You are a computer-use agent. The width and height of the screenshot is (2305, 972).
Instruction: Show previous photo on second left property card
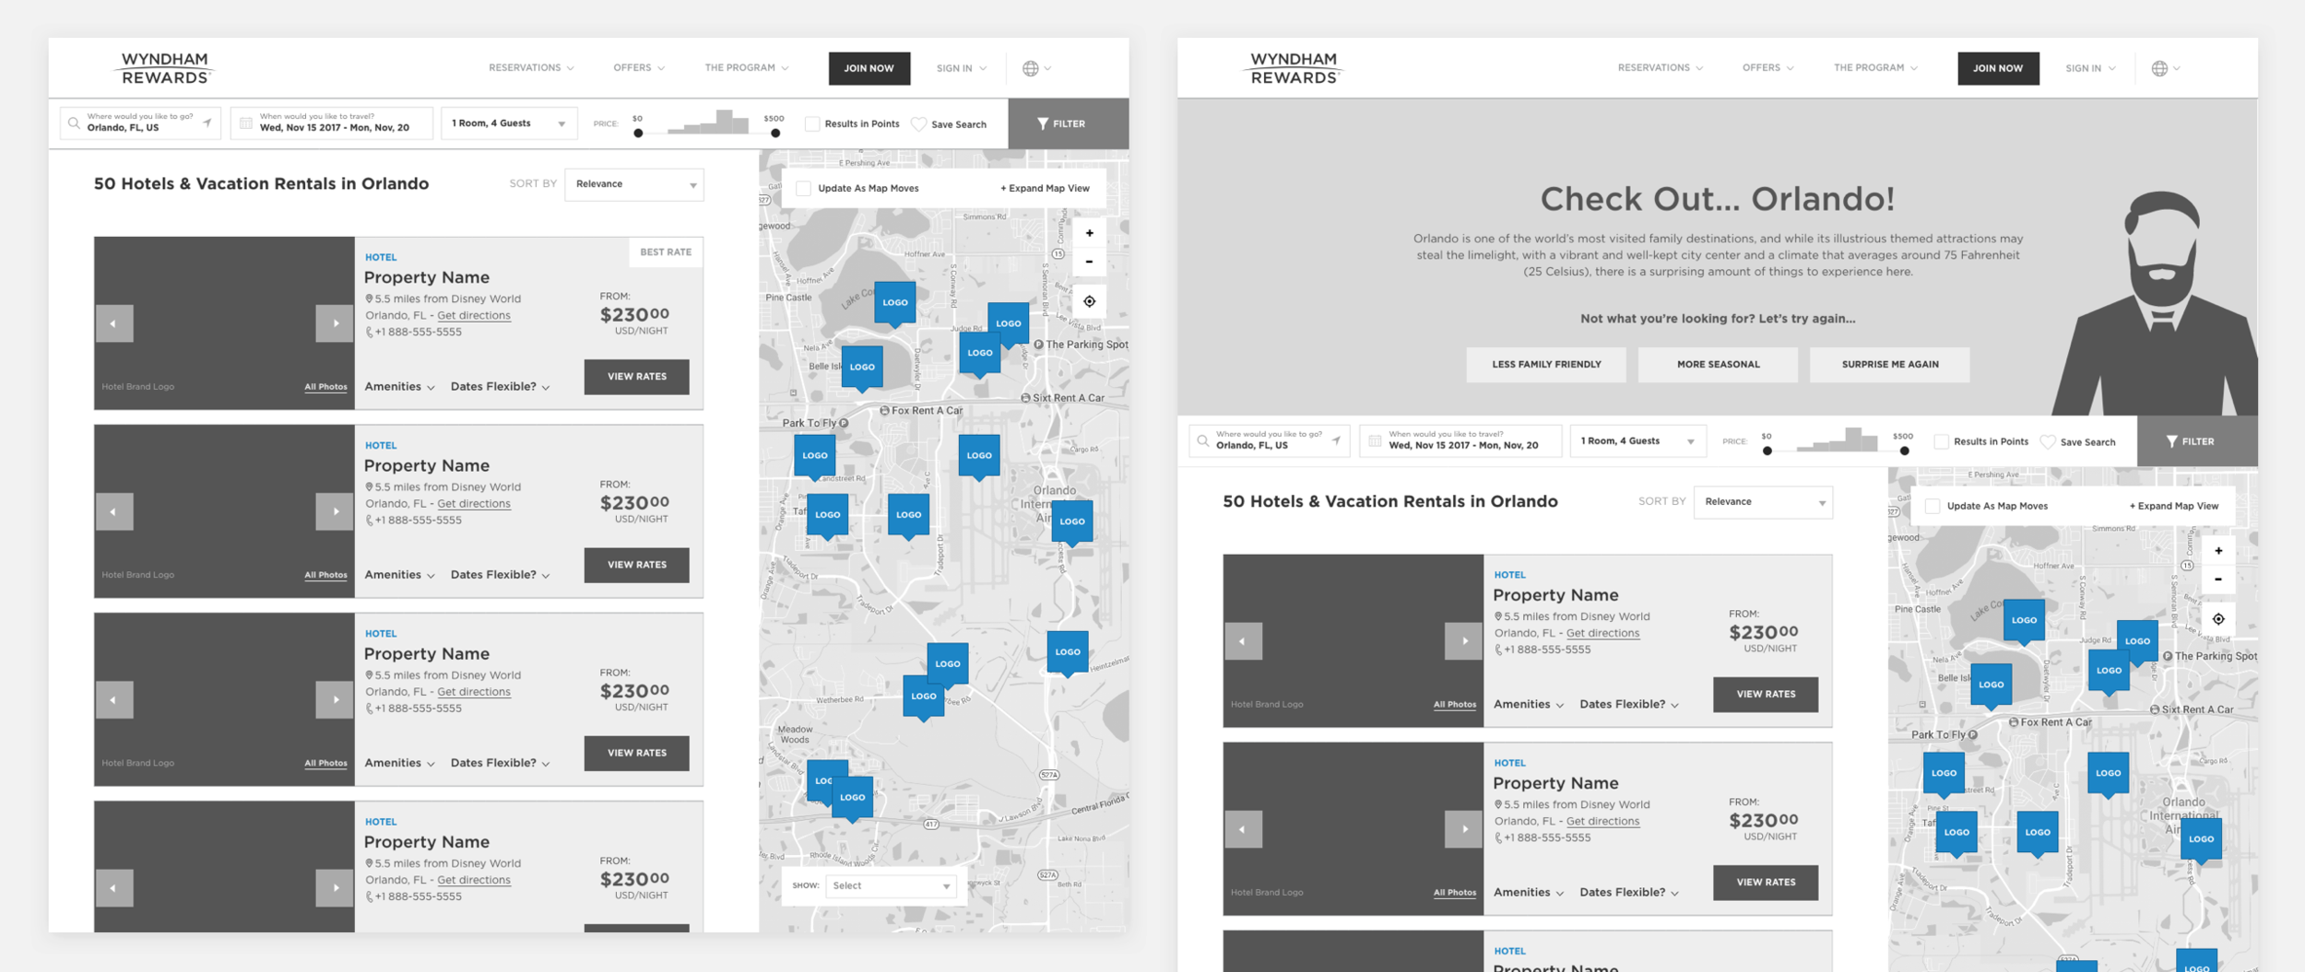click(x=114, y=511)
